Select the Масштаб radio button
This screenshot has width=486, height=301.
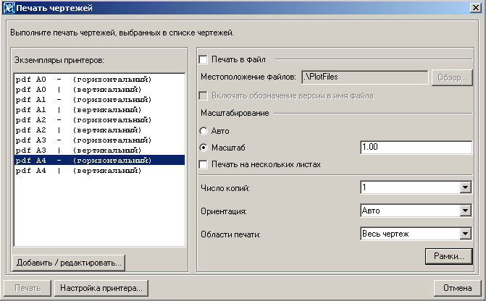pos(204,148)
